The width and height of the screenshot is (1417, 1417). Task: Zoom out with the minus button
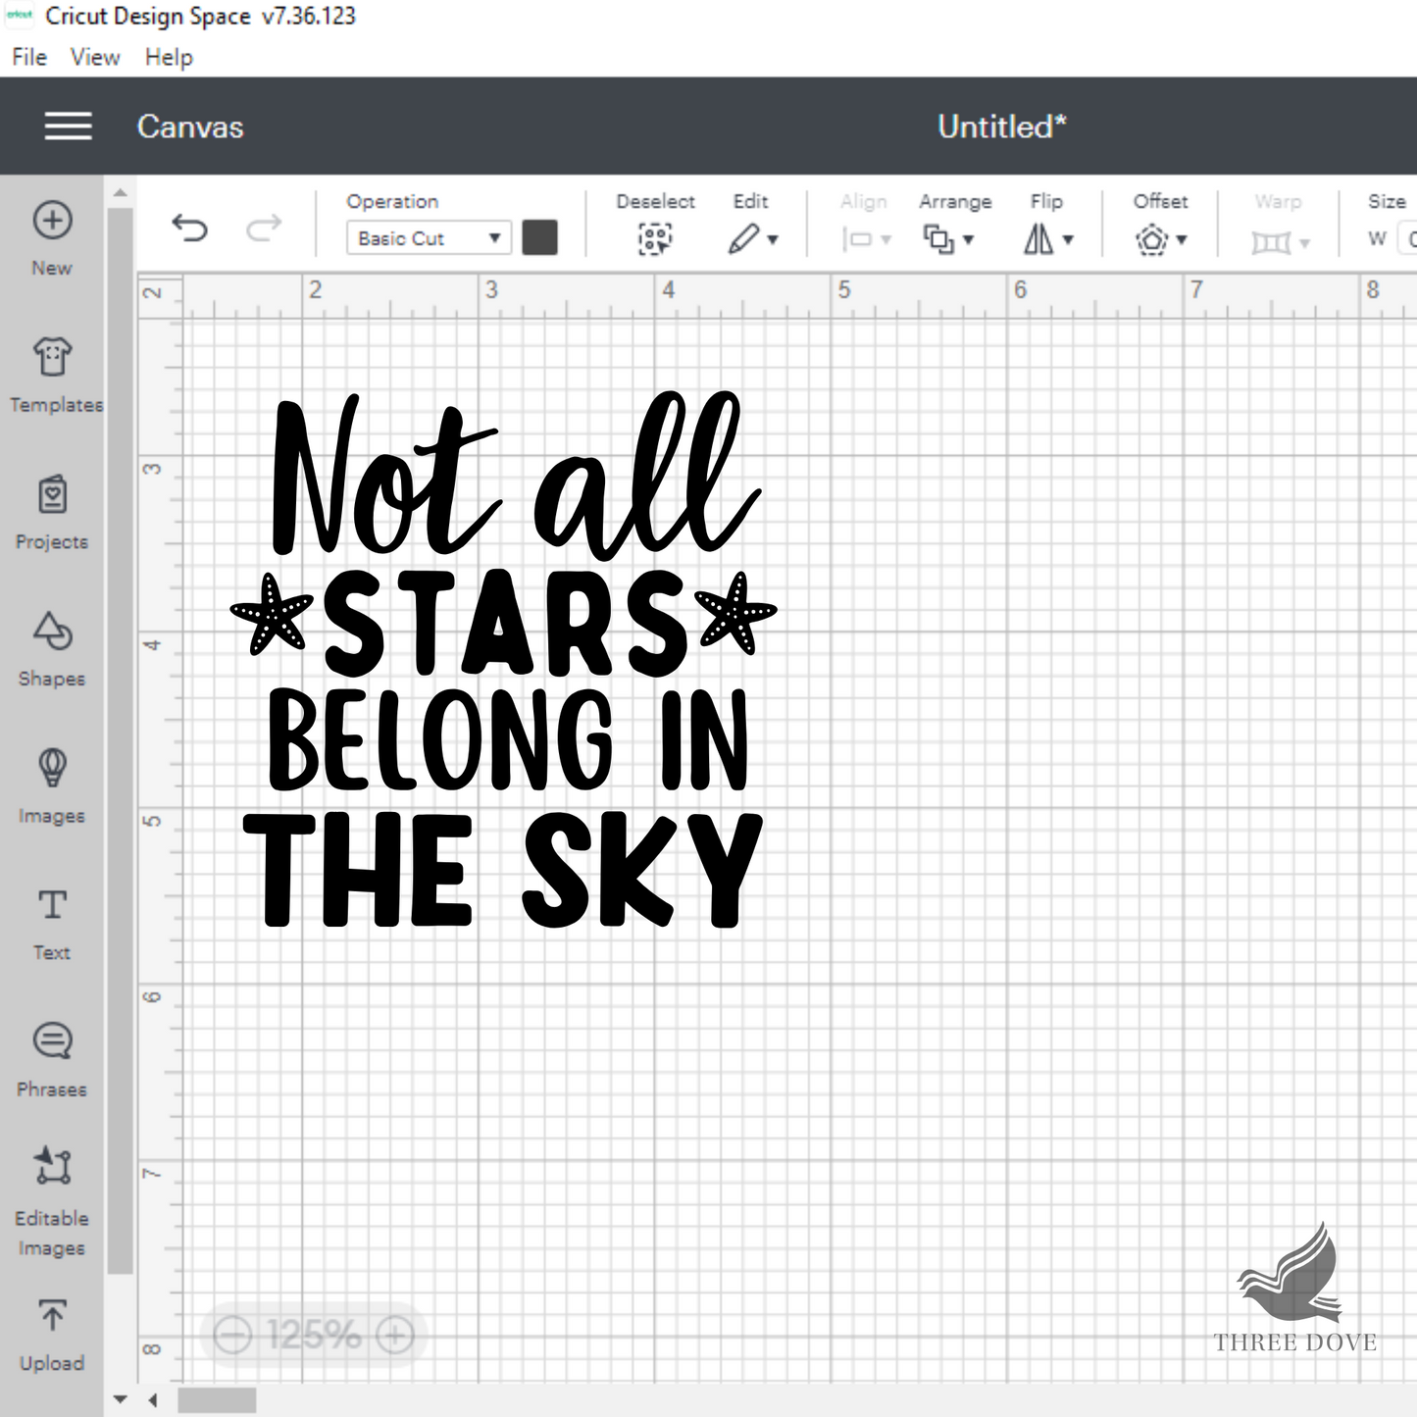click(x=233, y=1335)
